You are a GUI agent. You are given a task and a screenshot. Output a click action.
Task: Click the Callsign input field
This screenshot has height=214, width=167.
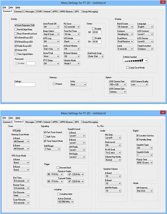tap(25, 85)
